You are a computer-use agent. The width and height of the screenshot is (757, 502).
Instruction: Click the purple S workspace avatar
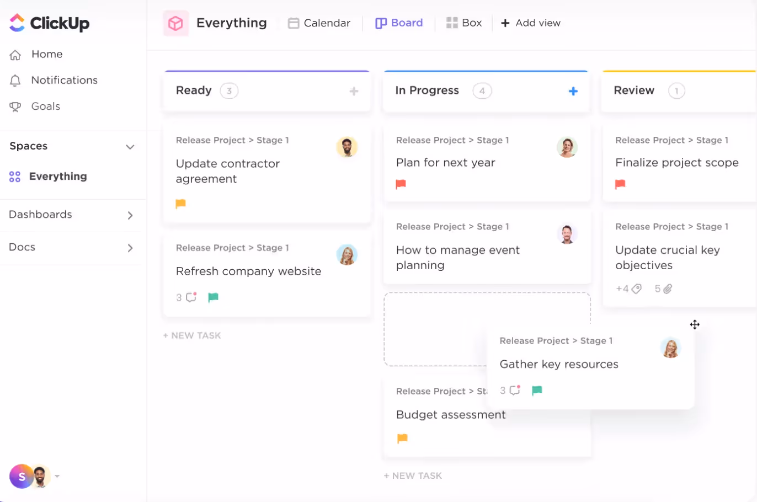coord(21,477)
